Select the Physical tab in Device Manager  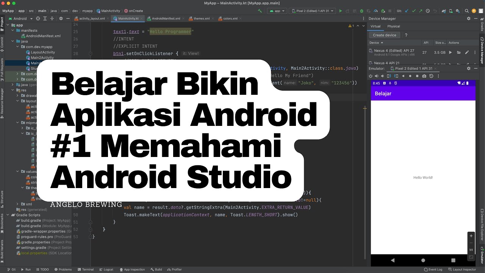(x=393, y=26)
